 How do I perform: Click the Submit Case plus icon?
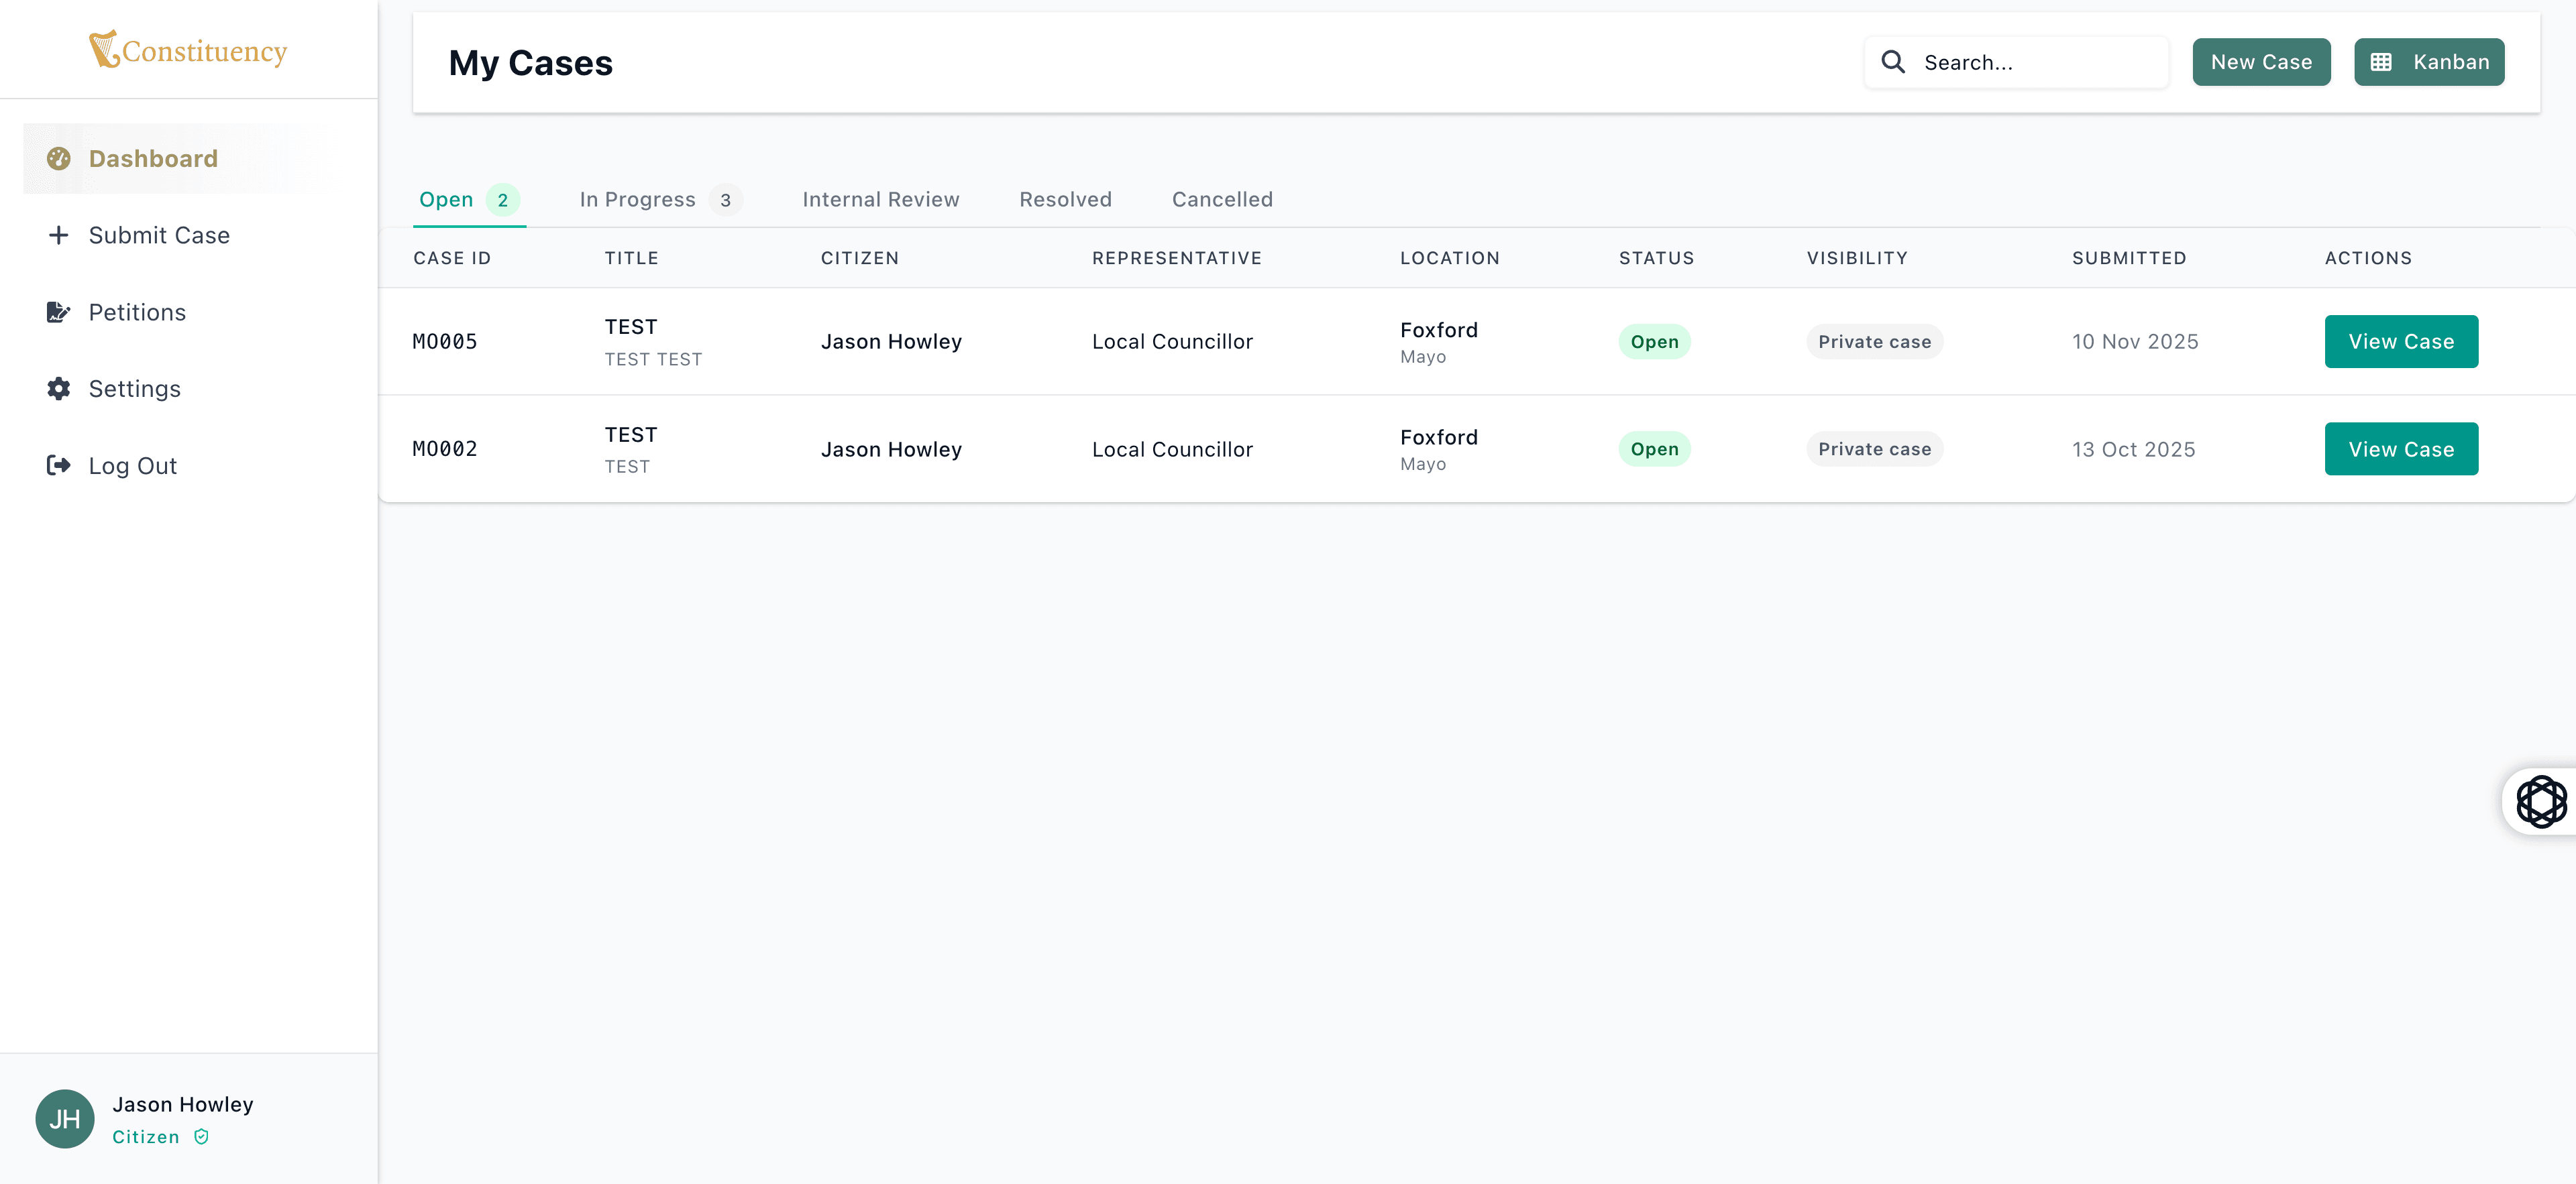tap(58, 235)
